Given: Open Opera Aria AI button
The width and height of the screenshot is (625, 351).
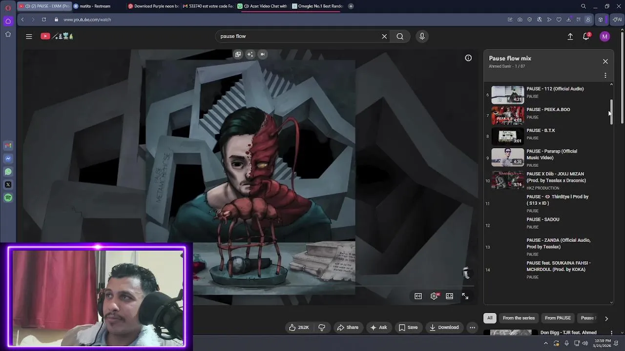Looking at the screenshot, I should tap(618, 19).
